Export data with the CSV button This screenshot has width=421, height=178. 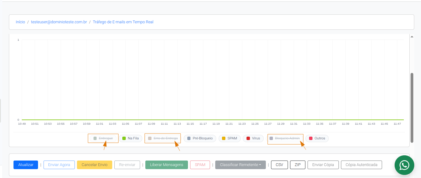(x=279, y=165)
